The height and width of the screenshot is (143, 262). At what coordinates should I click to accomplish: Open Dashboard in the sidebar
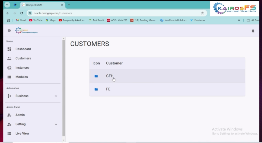tap(23, 49)
